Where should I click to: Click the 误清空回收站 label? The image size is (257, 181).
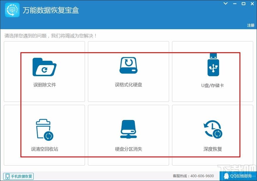pyautogui.click(x=45, y=149)
